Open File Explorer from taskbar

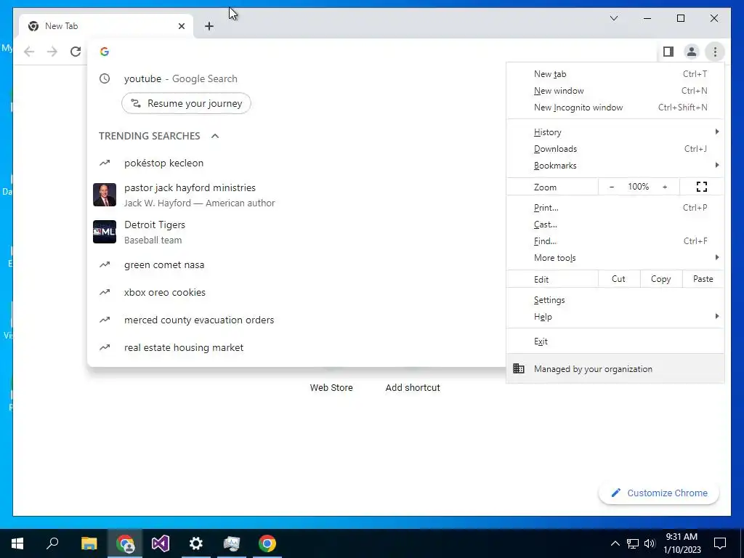pos(89,543)
